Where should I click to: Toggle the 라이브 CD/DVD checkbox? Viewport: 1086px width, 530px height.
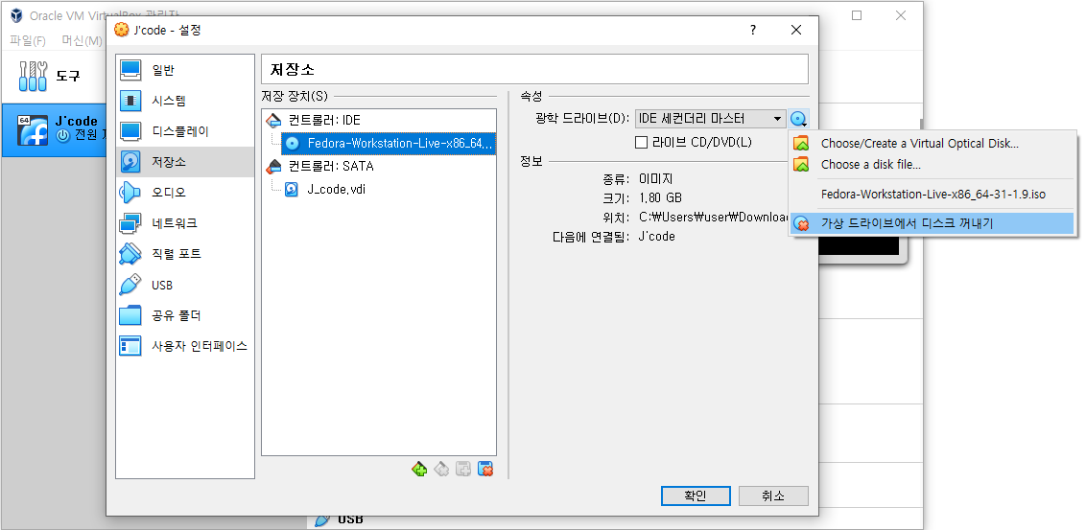point(642,143)
